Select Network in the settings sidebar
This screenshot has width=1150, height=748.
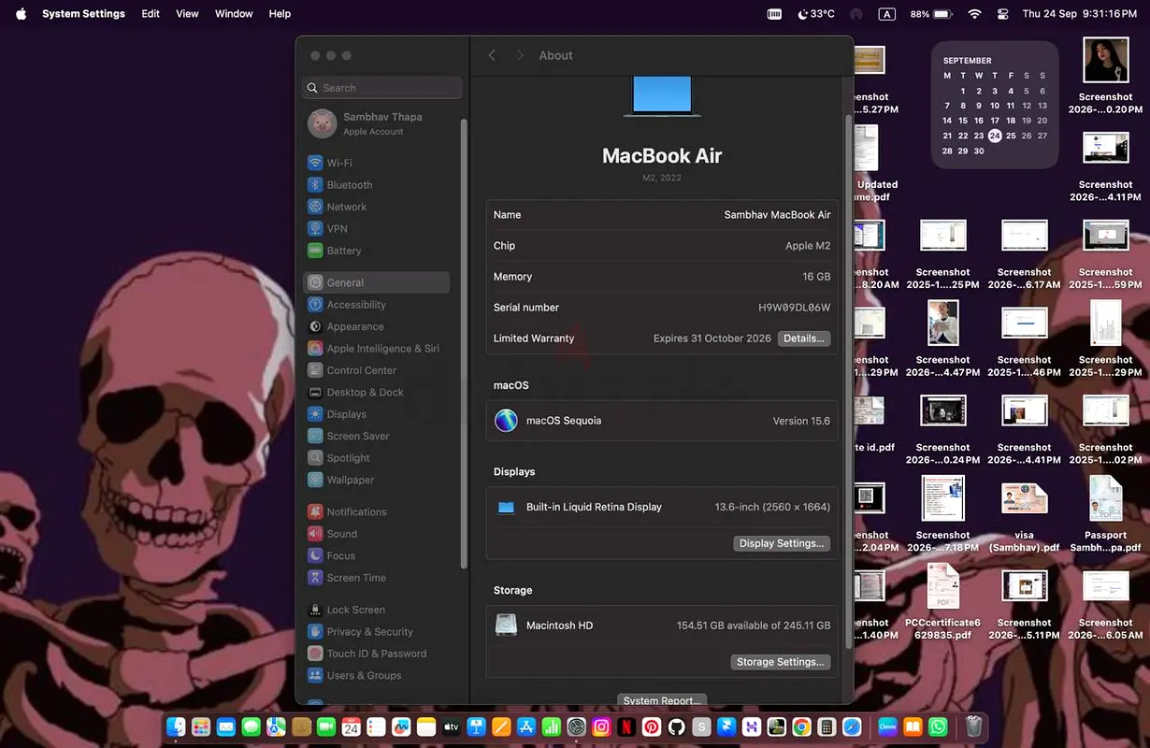[376, 207]
